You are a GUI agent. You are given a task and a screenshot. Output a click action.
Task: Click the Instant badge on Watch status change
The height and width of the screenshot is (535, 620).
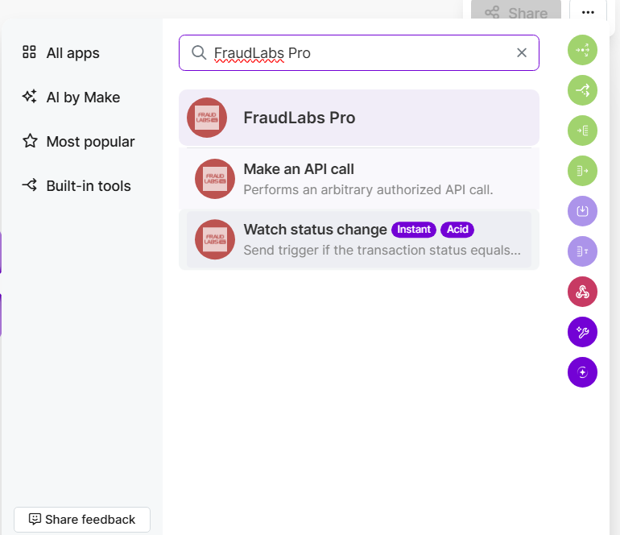click(x=414, y=230)
